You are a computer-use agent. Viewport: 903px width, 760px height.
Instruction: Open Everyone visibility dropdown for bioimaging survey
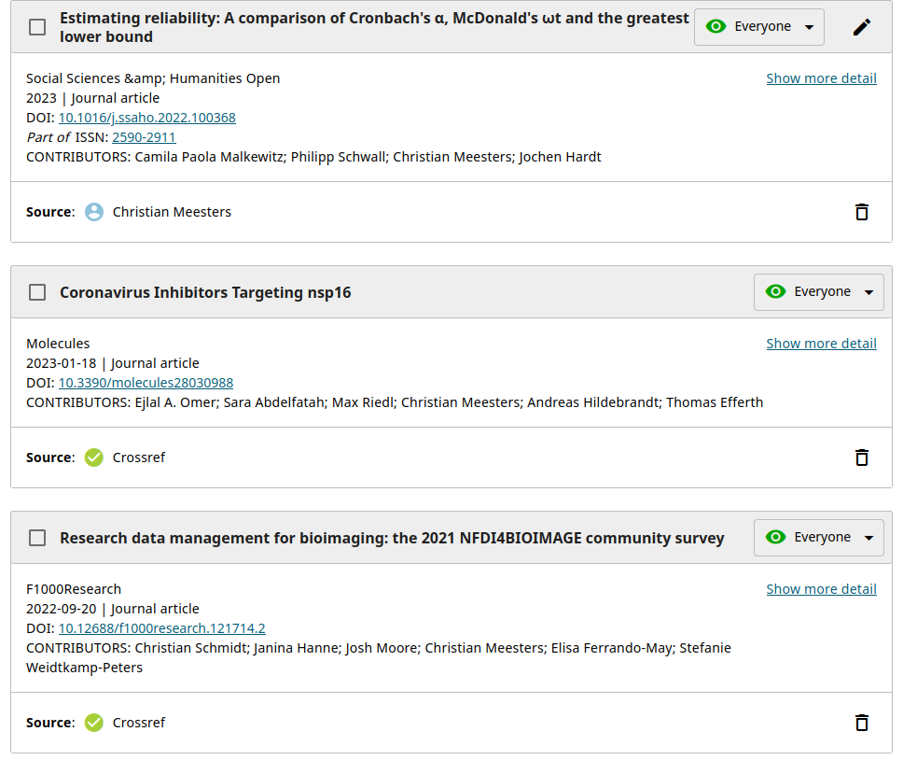868,538
